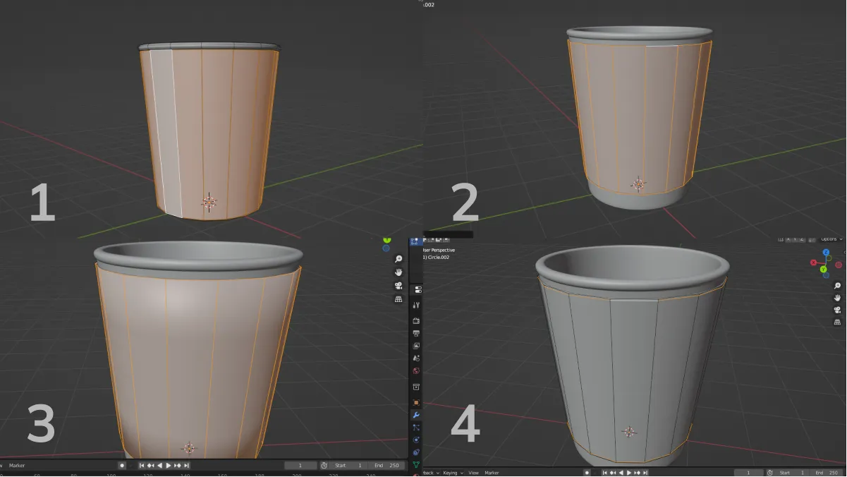This screenshot has height=477, width=847.
Task: Open the Collection properties archive-box tab
Action: tap(416, 387)
